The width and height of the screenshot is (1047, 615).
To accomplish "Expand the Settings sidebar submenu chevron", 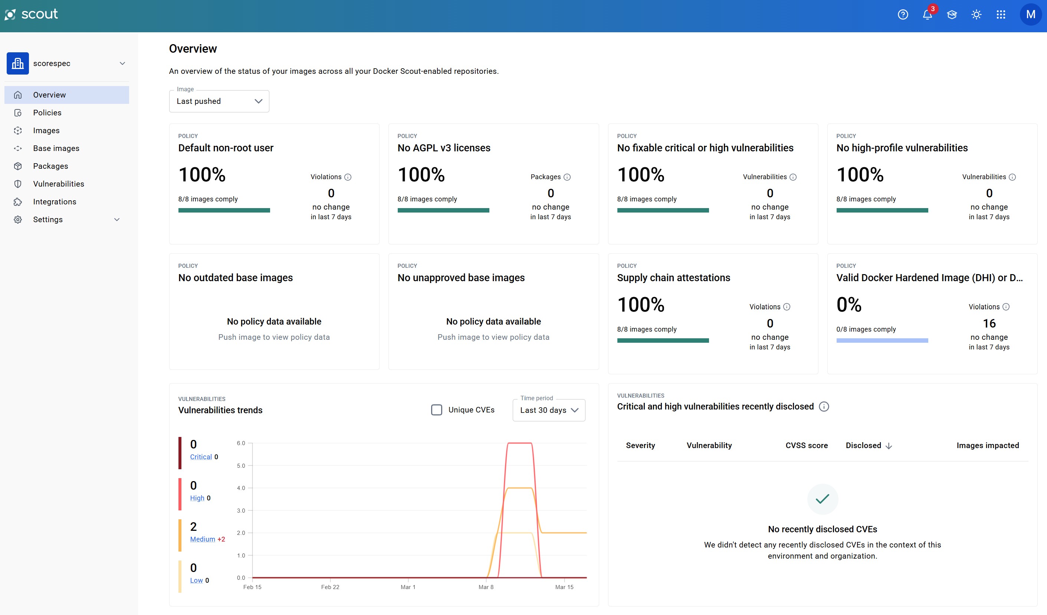I will (x=117, y=220).
